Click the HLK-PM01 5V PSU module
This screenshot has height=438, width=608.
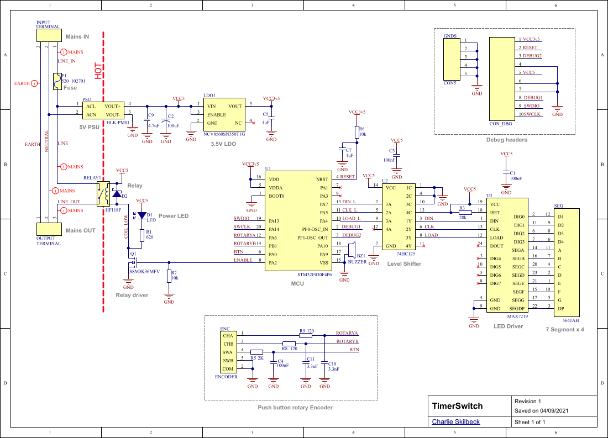tap(102, 110)
